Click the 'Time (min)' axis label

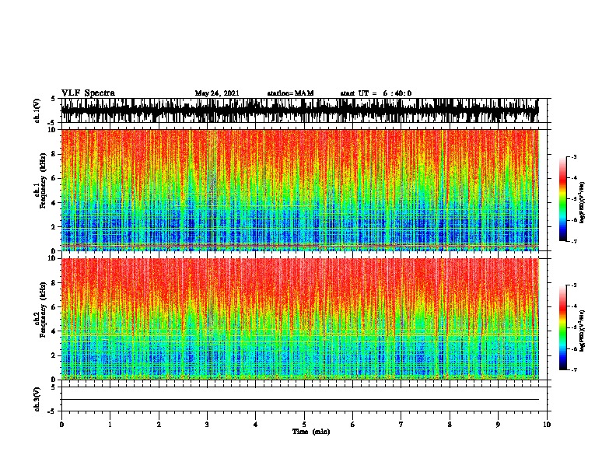311,432
